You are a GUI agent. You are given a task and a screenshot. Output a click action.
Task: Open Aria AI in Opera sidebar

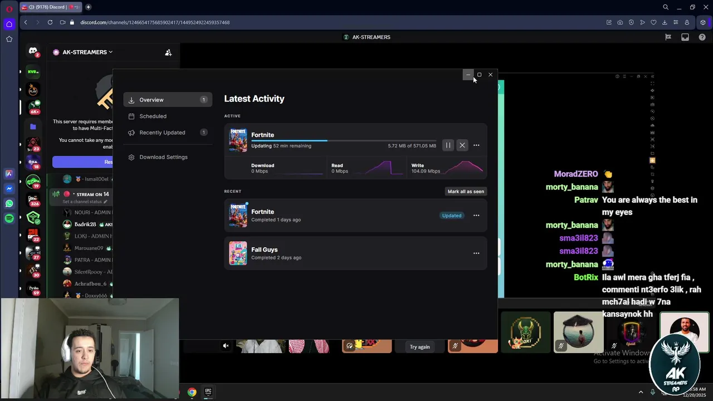(x=9, y=174)
